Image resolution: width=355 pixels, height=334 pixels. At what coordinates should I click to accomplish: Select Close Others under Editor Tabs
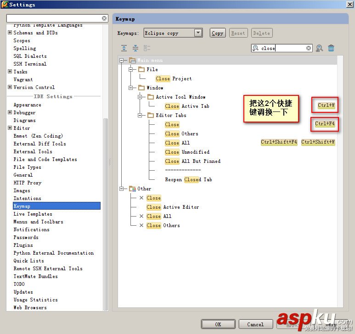(x=181, y=134)
